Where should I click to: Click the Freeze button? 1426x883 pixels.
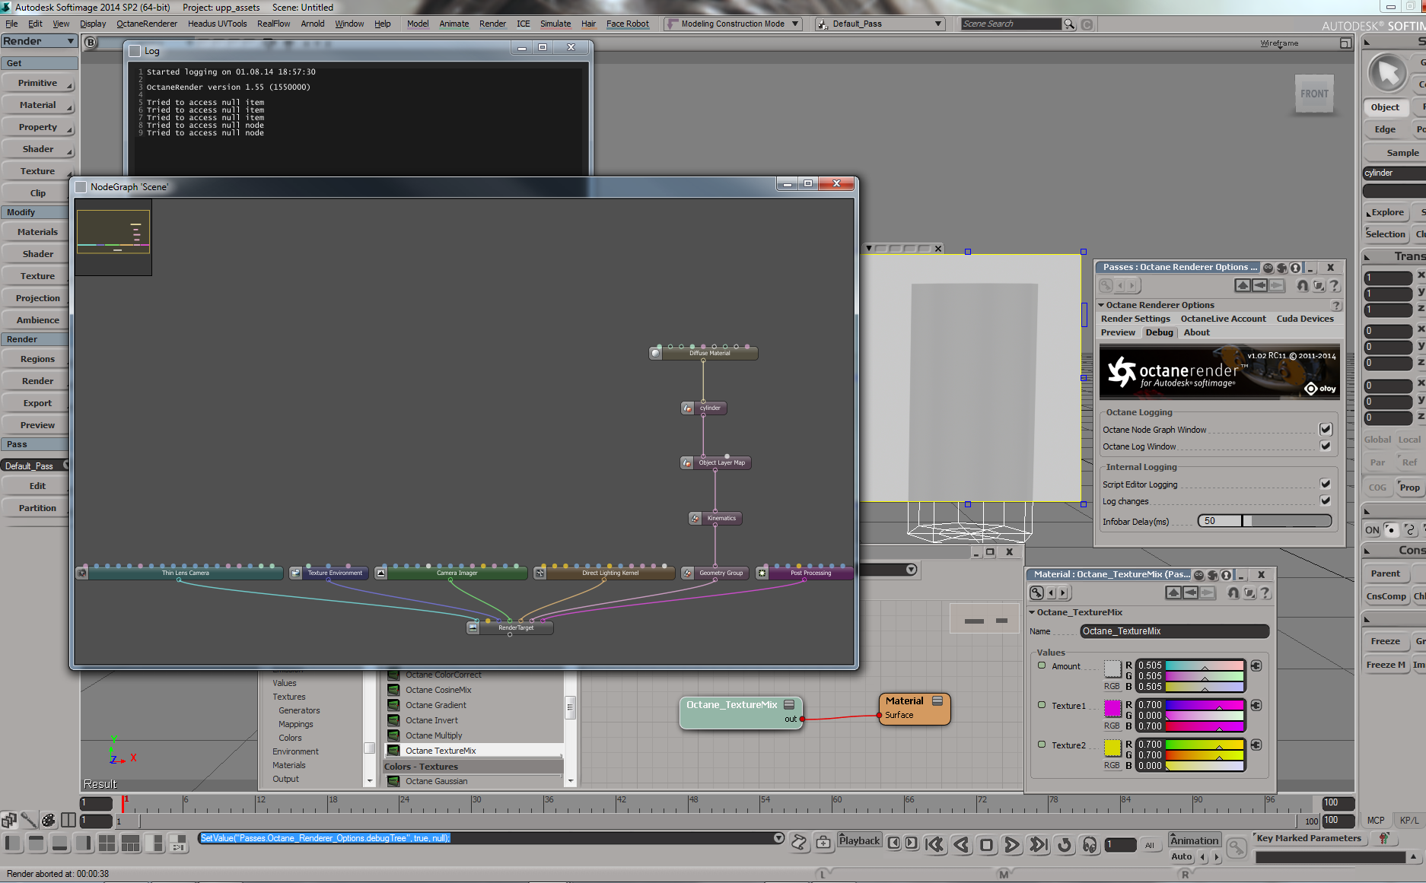(1386, 642)
